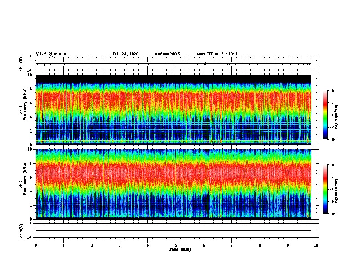Select the "start UT = 5:10:1" text

pyautogui.click(x=217, y=54)
